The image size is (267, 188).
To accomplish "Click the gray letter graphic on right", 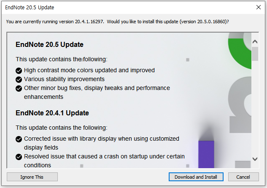I will tap(240, 105).
